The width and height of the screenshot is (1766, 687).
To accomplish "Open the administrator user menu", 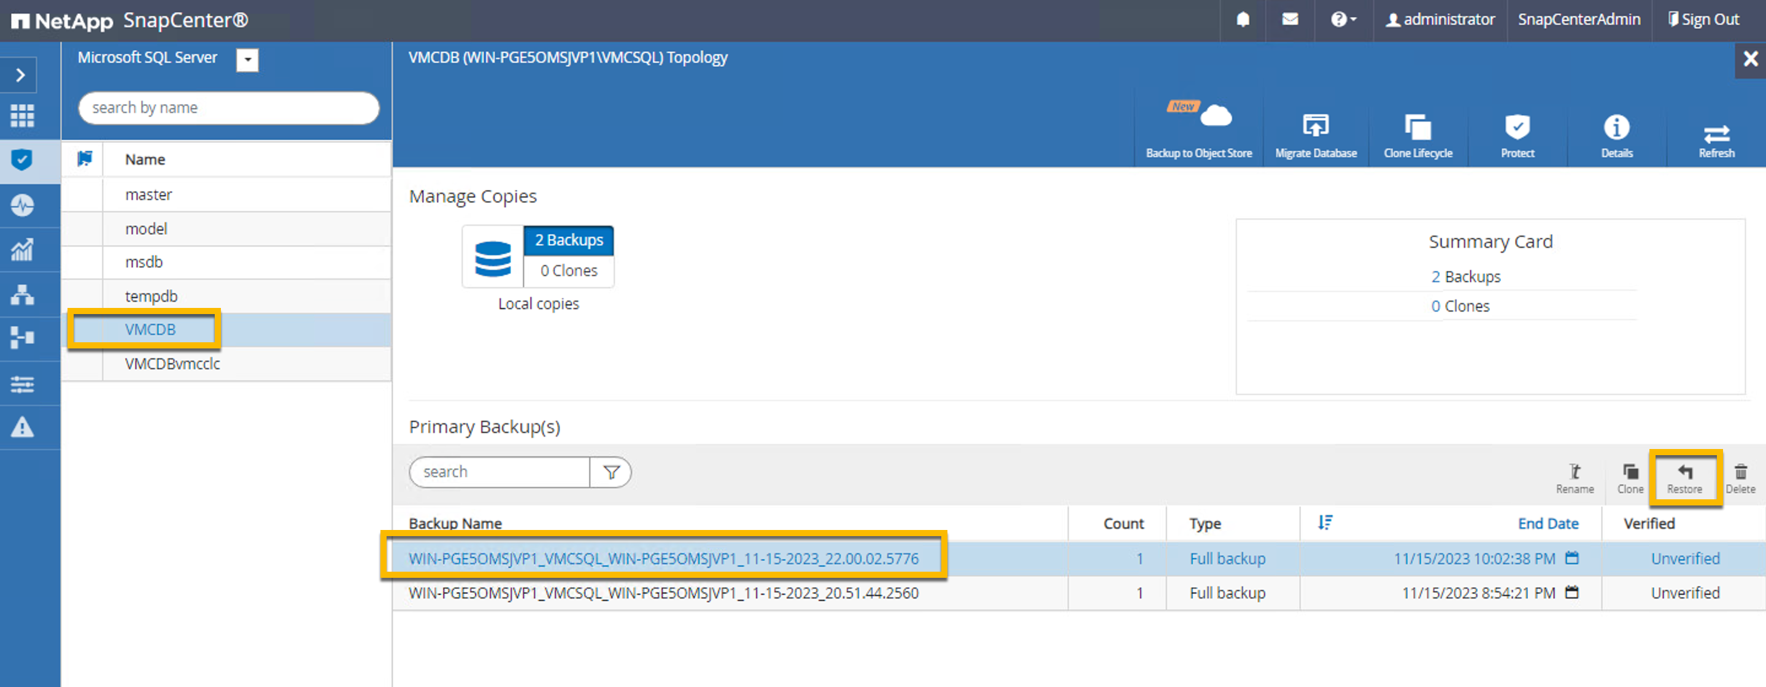I will point(1440,20).
